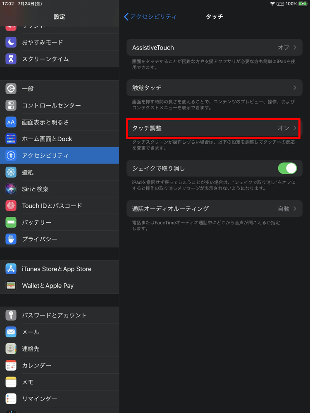Screen dimensions: 310x413
Task: Select WalletとApple Pay row
Action: tap(59, 285)
